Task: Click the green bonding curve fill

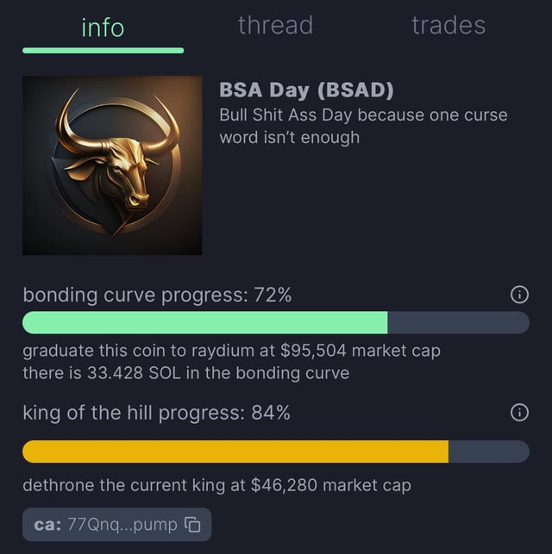Action: coord(204,323)
